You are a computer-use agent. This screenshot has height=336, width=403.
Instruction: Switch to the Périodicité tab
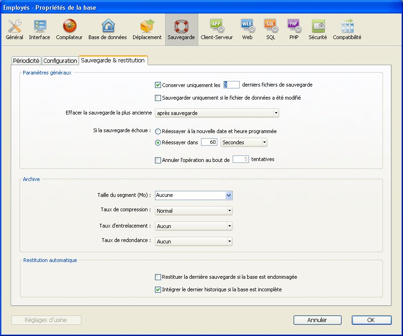pos(26,61)
